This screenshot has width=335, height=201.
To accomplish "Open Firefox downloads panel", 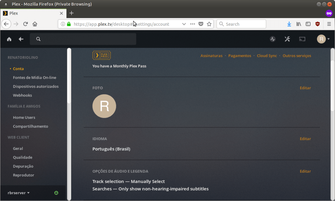I will (x=289, y=24).
